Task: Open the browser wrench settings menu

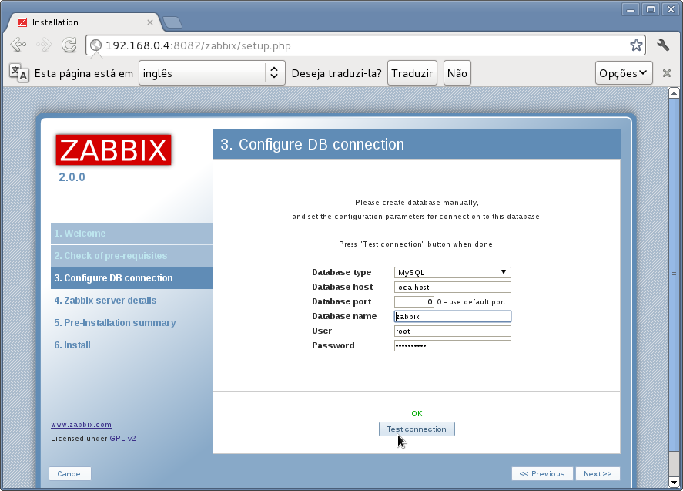Action: coord(663,45)
